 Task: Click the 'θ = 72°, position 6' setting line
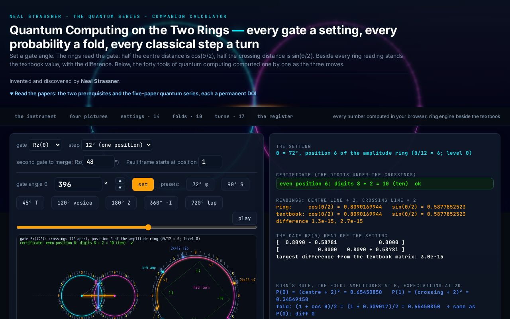[x=374, y=153]
